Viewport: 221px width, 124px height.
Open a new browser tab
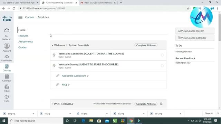point(121,3)
